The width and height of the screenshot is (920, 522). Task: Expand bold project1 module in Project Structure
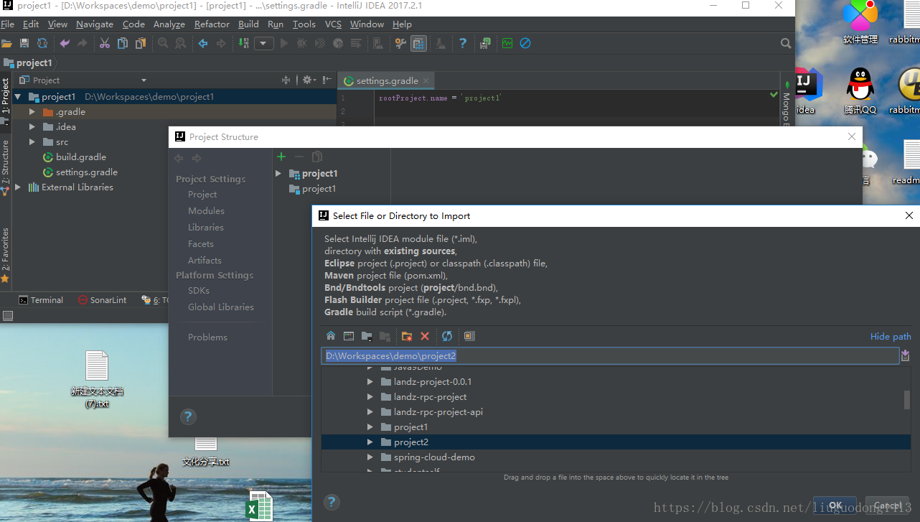(x=279, y=174)
